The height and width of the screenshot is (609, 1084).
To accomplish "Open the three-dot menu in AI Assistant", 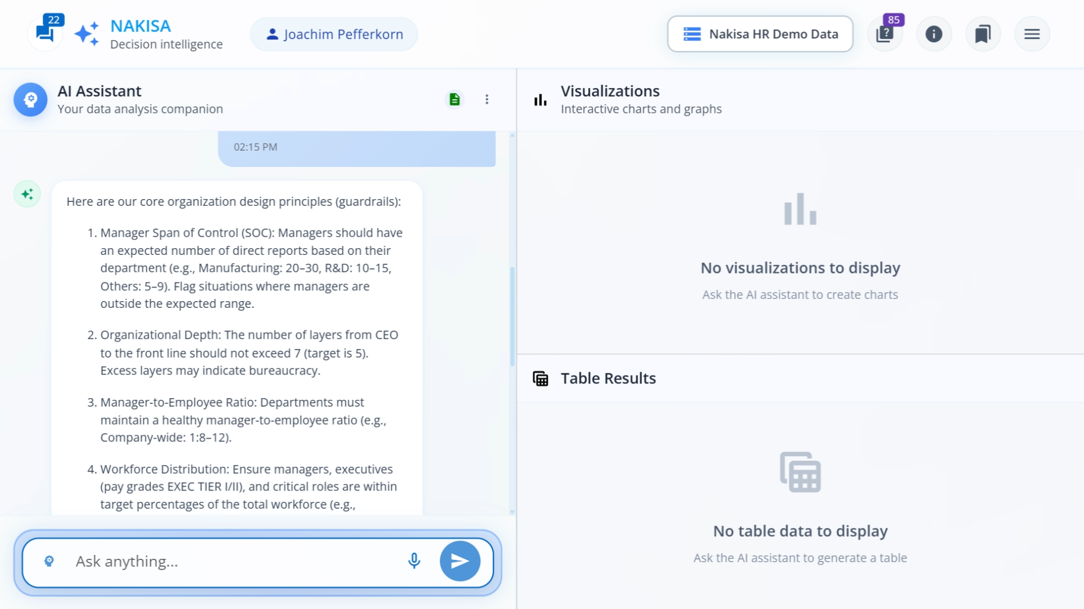I will (487, 99).
